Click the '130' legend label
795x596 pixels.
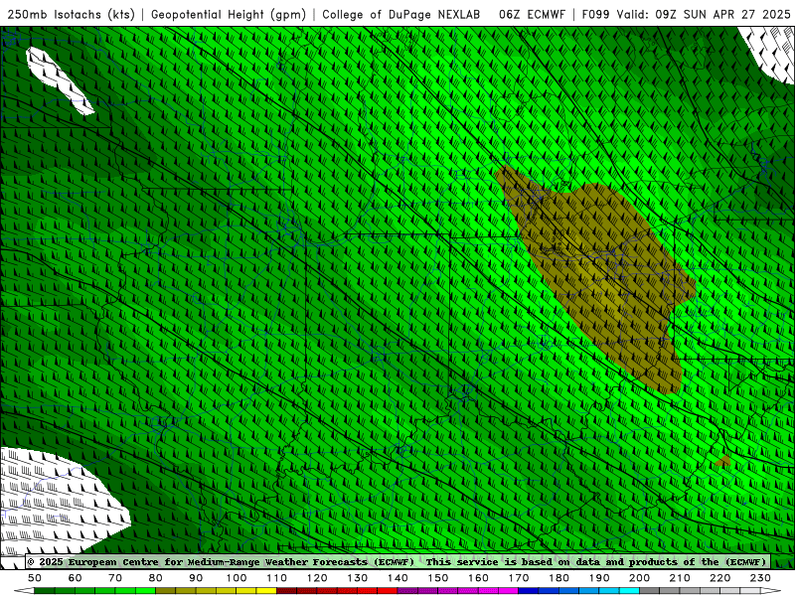coord(358,578)
